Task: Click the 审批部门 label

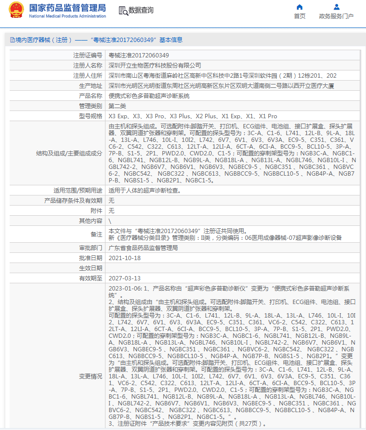Action: tap(91, 248)
